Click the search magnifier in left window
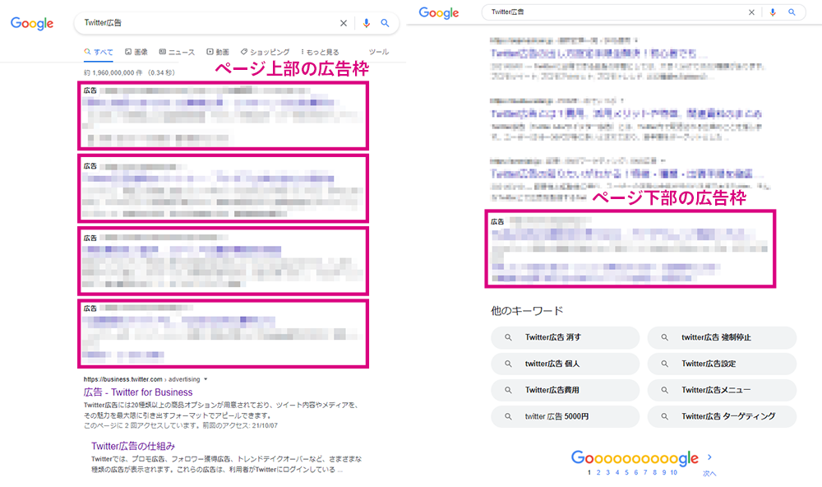822x487 pixels. pos(385,23)
